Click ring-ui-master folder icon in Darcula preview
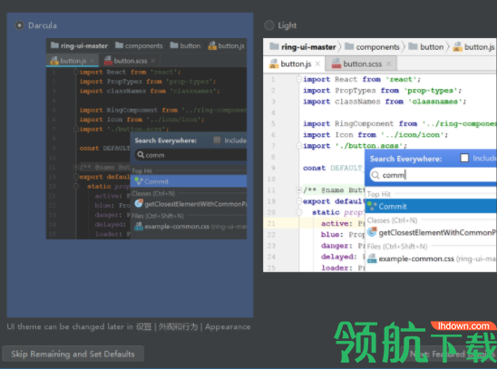The image size is (497, 369). click(54, 45)
